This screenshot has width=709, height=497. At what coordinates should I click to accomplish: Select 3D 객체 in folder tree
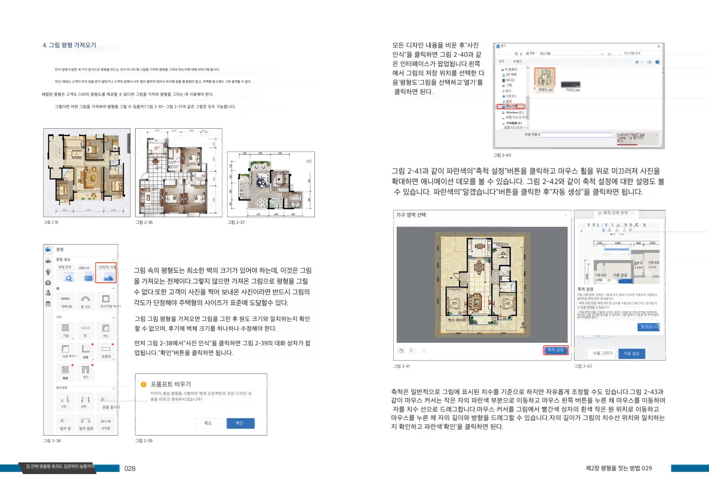(x=510, y=75)
